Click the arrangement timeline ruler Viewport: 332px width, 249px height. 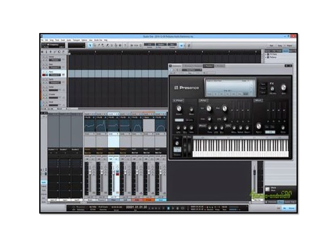(164, 51)
